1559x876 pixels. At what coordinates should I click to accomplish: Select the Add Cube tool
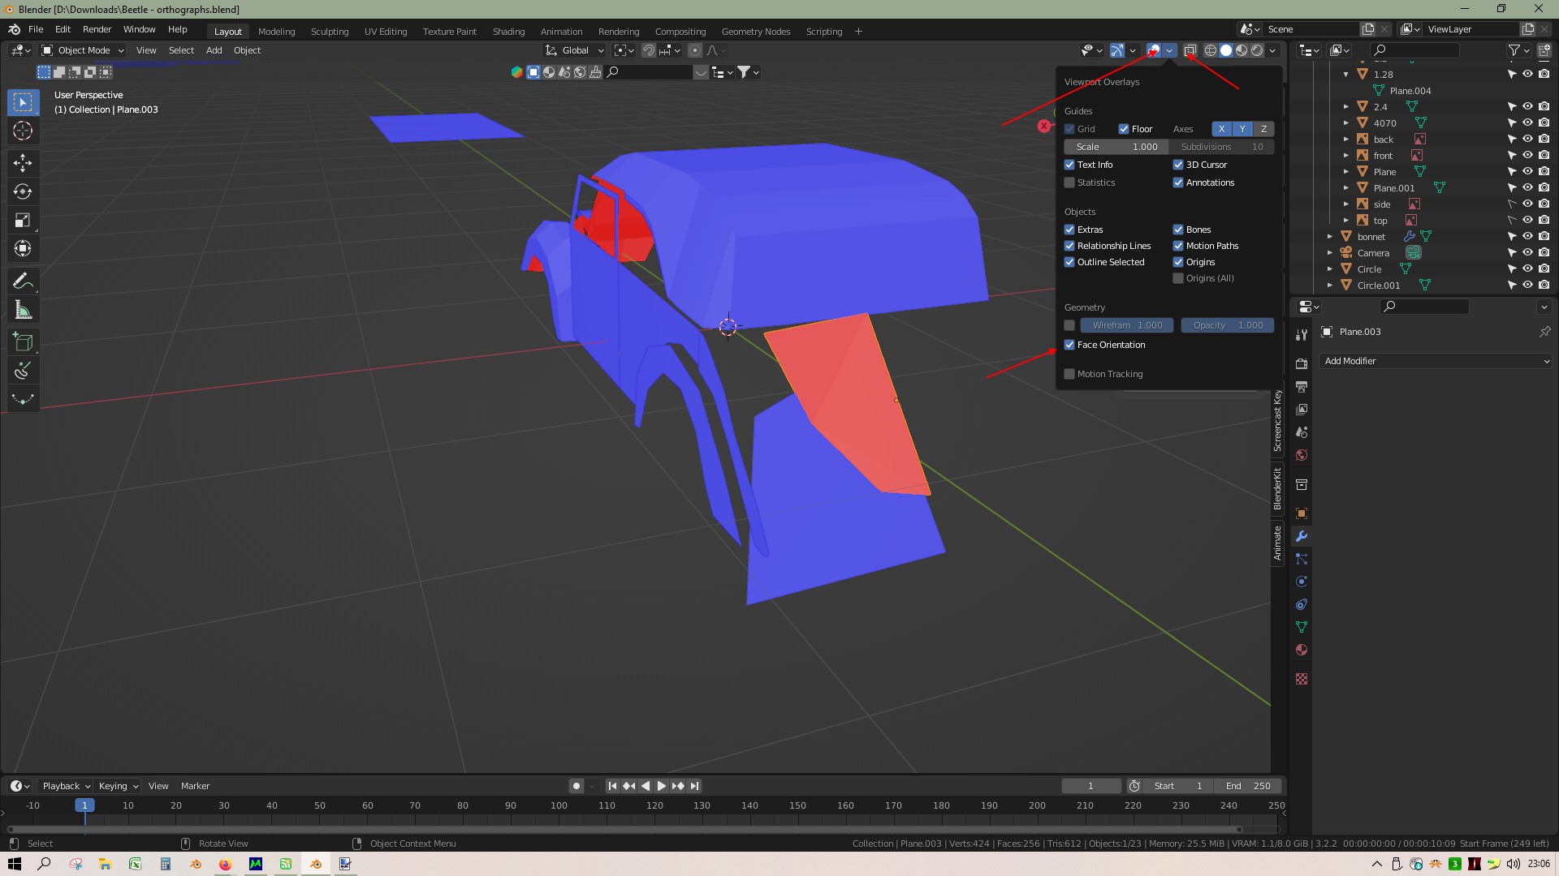coord(23,342)
